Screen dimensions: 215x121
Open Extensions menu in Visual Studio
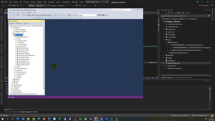pos(66,2)
